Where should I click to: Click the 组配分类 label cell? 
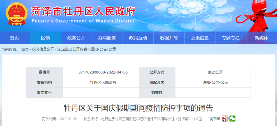pos(157,82)
